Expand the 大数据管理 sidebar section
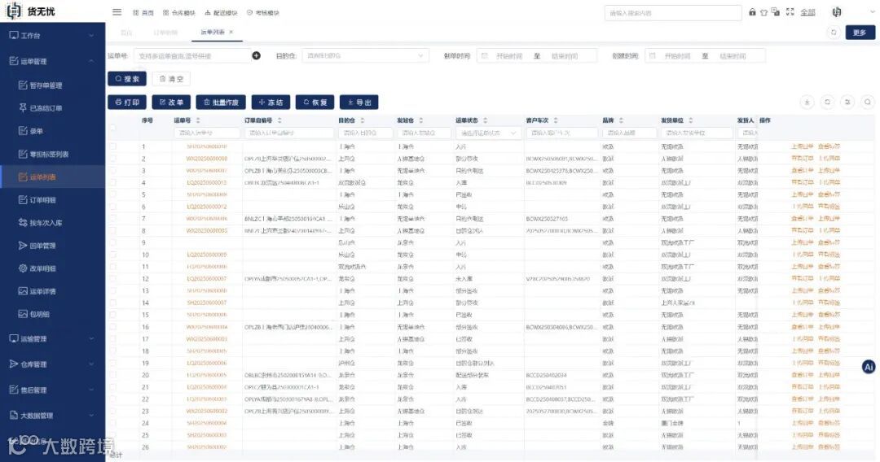Viewport: 880px width, 462px height. 52,416
